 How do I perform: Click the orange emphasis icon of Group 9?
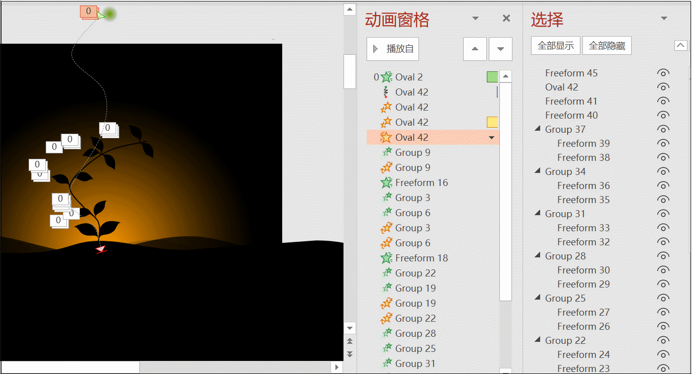[x=386, y=167]
